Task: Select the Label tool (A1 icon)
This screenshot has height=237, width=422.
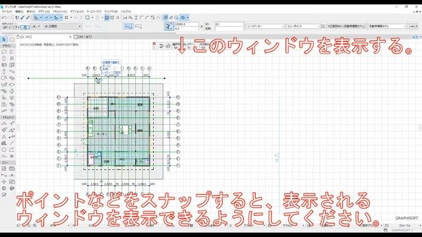Action: tap(12, 137)
